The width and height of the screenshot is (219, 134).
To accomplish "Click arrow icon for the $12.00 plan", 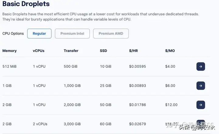I will click(201, 105).
